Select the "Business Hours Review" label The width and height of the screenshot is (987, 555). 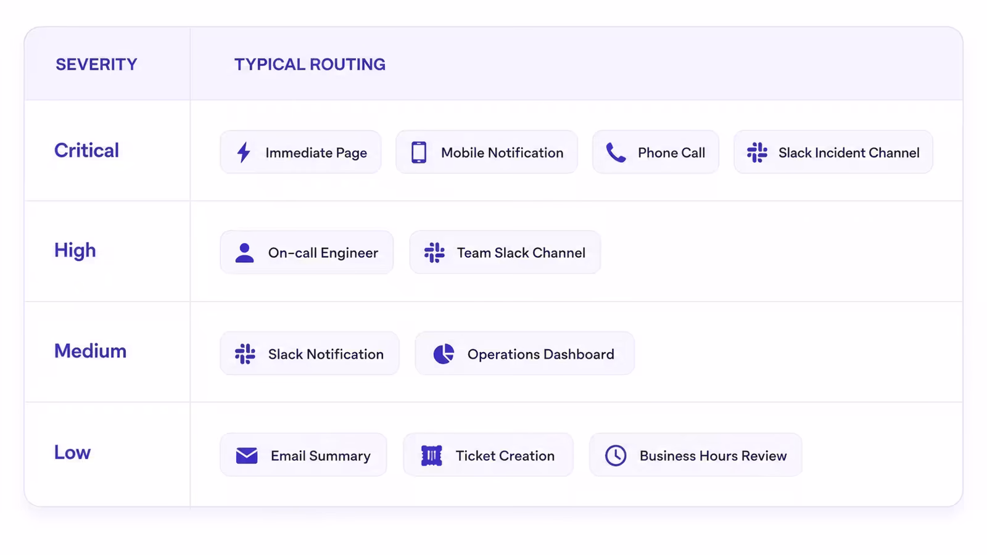coord(713,456)
